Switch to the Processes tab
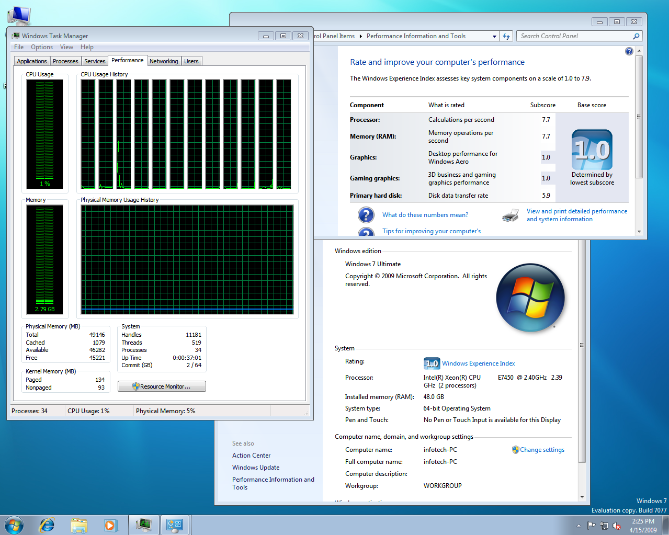Image resolution: width=669 pixels, height=535 pixels. coord(65,61)
